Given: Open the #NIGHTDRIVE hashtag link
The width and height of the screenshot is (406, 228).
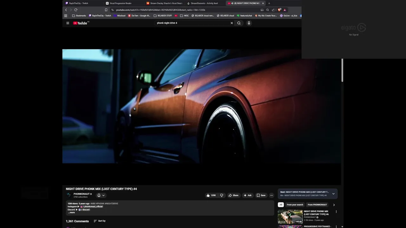Looking at the screenshot, I should 111,204.
